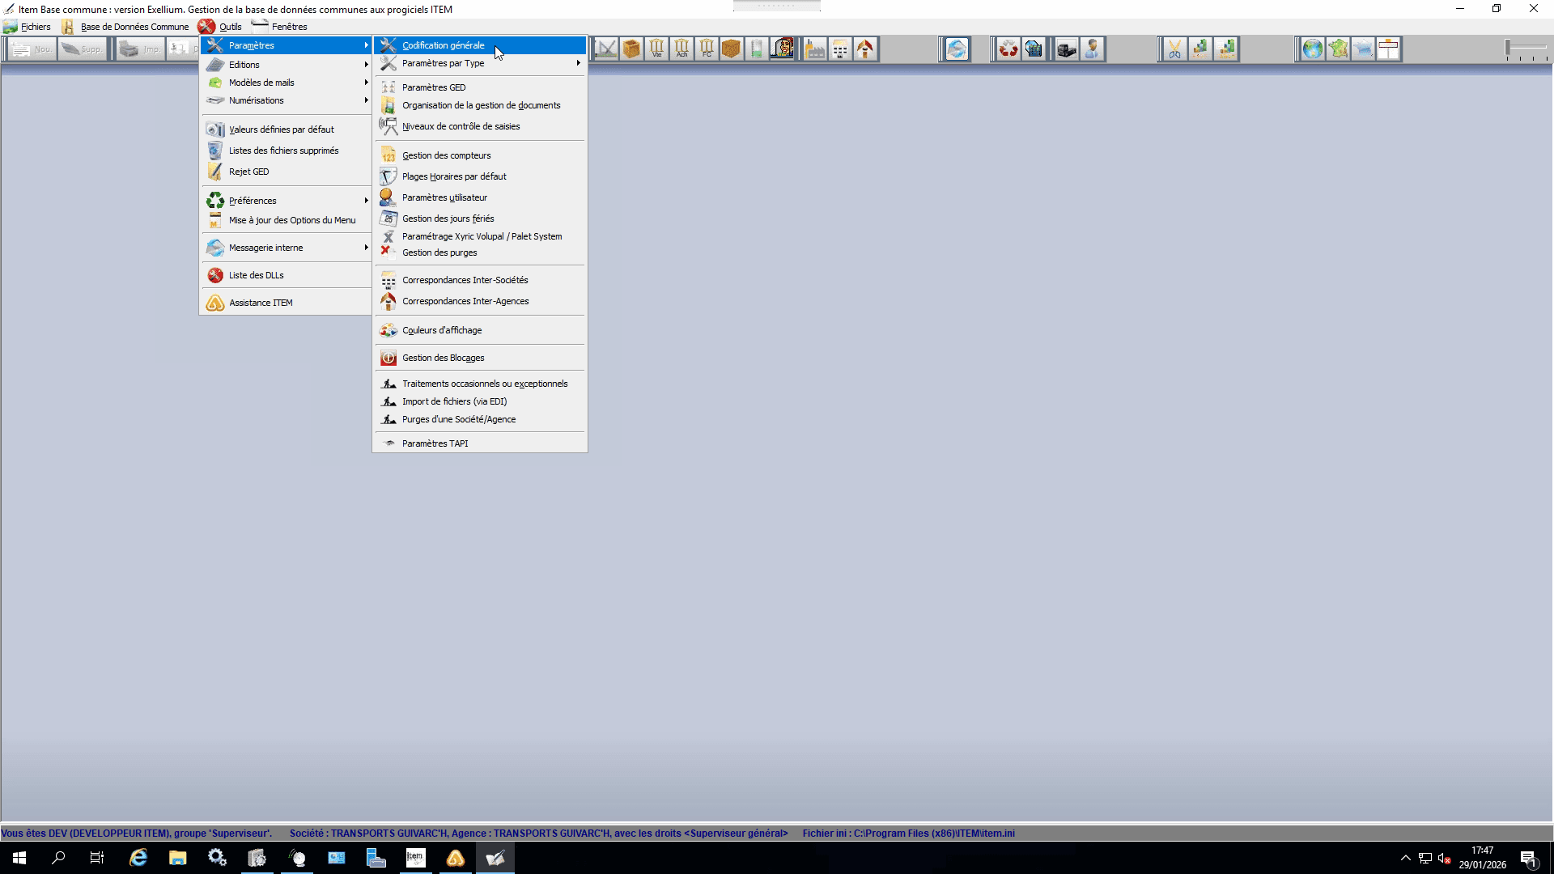
Task: Expand the Modèles de mails submenu arrow
Action: click(x=366, y=83)
